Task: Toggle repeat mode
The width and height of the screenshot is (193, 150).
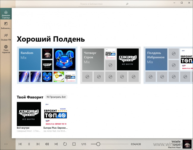Action: tap(65, 144)
